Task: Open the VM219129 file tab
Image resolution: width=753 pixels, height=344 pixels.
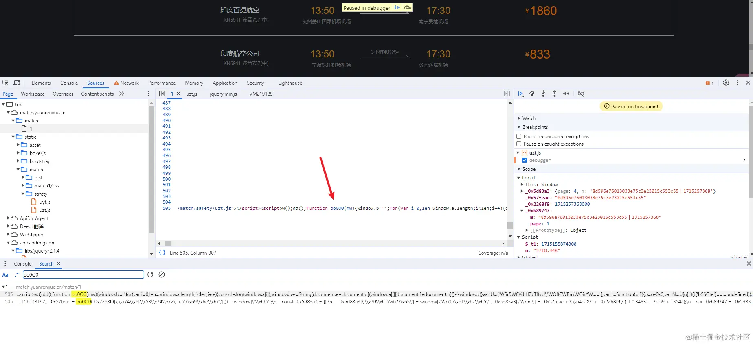Action: point(261,94)
